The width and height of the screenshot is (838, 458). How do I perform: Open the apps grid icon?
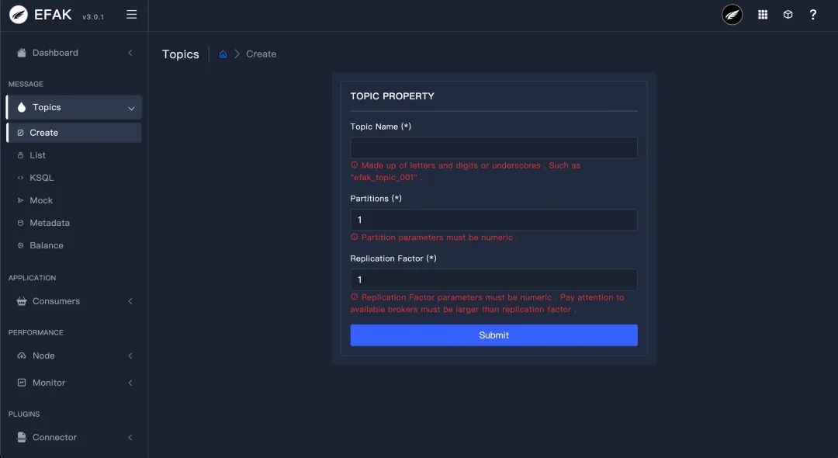click(763, 15)
